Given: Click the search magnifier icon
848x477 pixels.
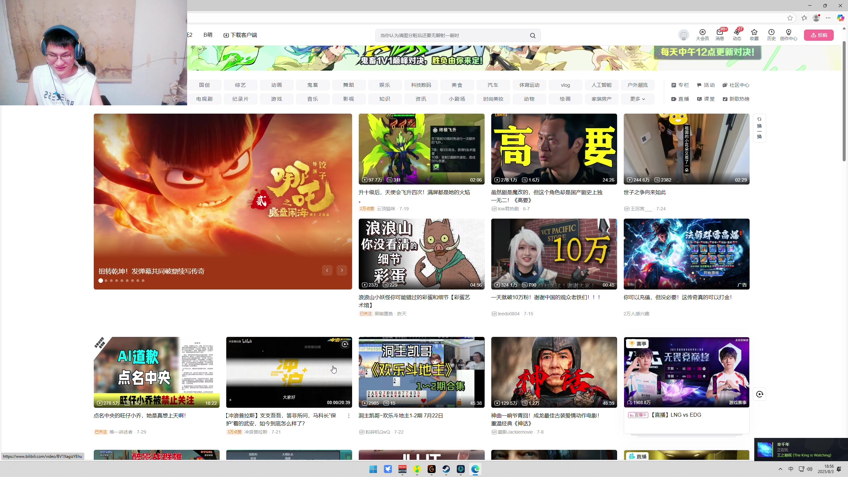Looking at the screenshot, I should (533, 35).
